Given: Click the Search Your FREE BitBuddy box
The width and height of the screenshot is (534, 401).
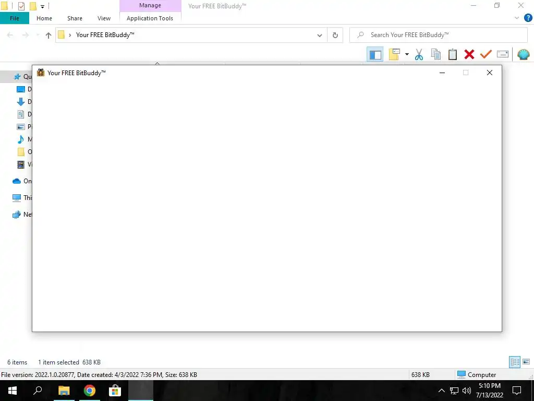Looking at the screenshot, I should click(x=438, y=35).
